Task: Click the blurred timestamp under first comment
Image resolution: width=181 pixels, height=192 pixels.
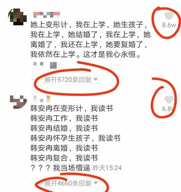Action: point(45,65)
